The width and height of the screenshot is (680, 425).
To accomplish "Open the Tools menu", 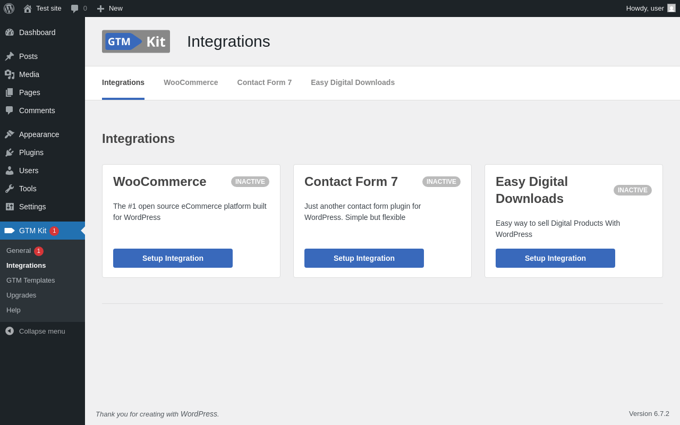I will click(x=42, y=189).
